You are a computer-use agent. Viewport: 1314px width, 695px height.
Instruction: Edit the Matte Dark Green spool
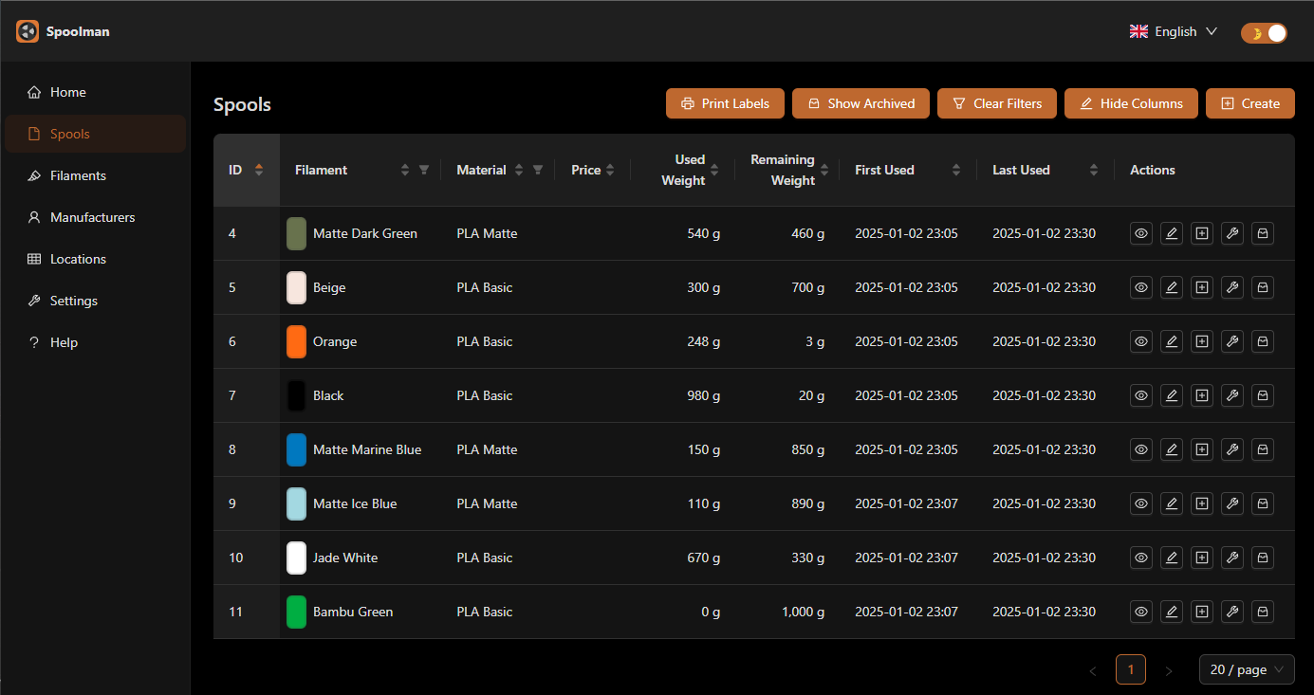[1171, 233]
